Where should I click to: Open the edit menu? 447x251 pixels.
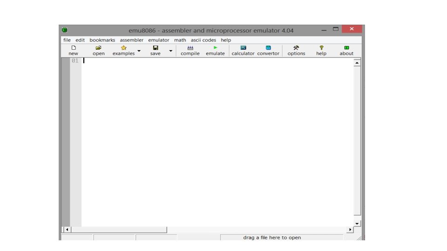(80, 40)
